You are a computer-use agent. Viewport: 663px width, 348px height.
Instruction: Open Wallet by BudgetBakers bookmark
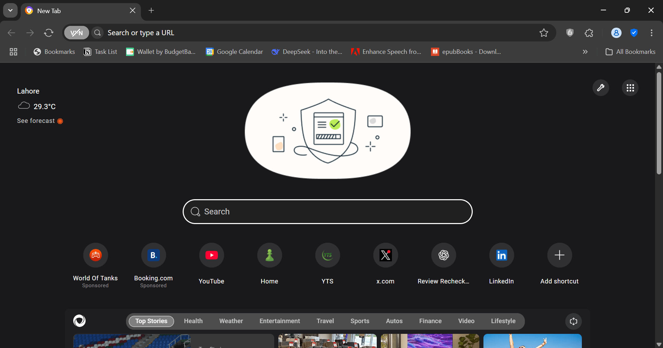click(161, 52)
